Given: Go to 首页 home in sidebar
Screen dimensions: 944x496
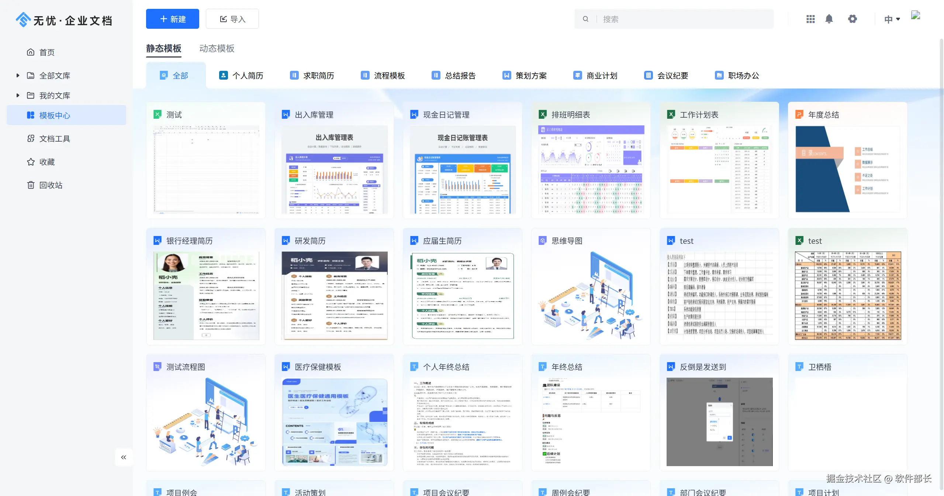Looking at the screenshot, I should point(47,52).
